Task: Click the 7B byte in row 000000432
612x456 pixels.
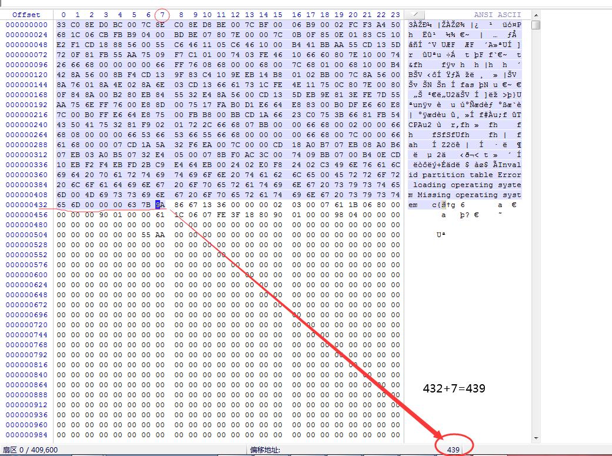Action: (146, 205)
